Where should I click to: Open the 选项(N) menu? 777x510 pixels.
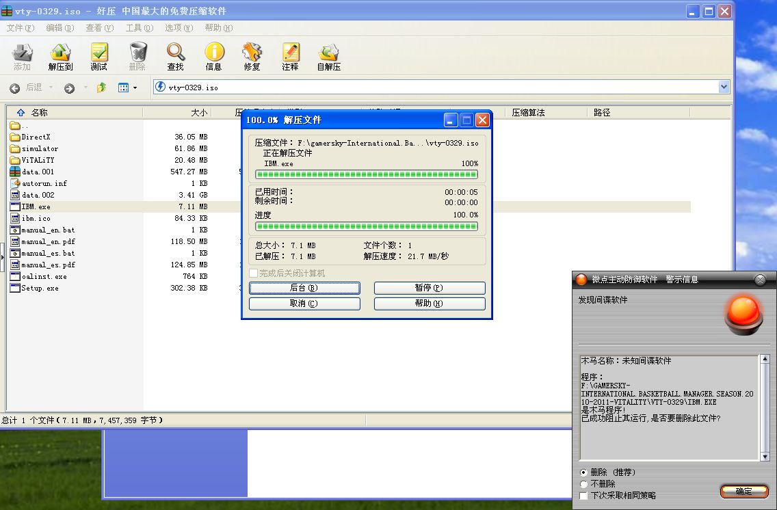pos(179,28)
